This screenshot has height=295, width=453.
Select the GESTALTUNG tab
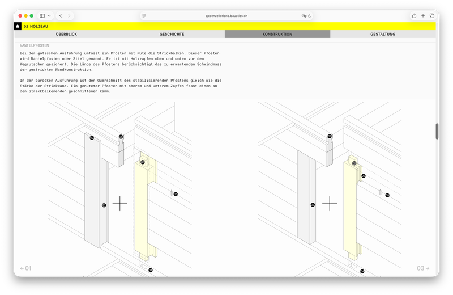pos(383,34)
